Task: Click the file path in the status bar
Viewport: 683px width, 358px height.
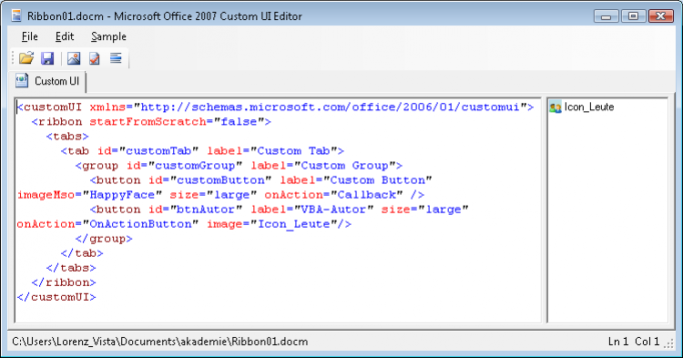Action: click(160, 342)
